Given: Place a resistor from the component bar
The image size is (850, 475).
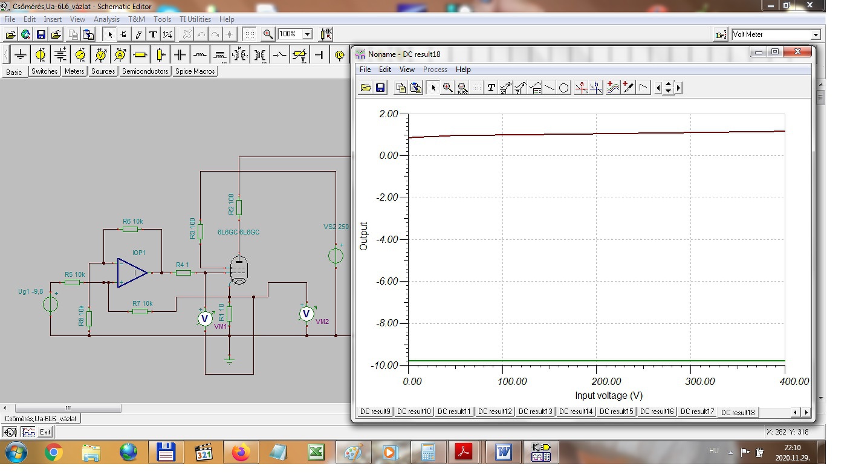Looking at the screenshot, I should tap(140, 55).
